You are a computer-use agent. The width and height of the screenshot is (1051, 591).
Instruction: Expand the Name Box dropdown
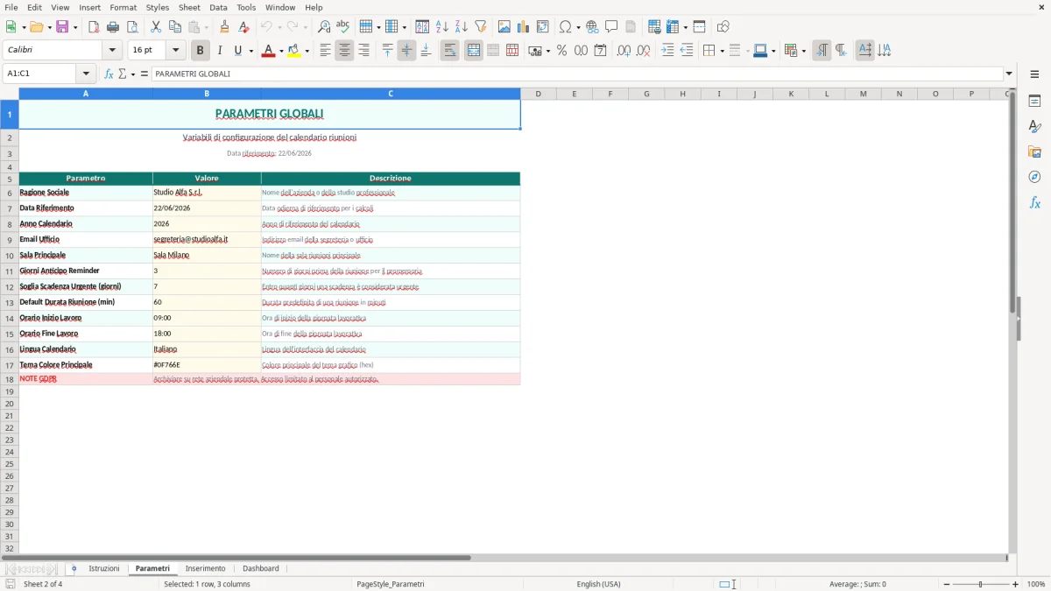[86, 74]
